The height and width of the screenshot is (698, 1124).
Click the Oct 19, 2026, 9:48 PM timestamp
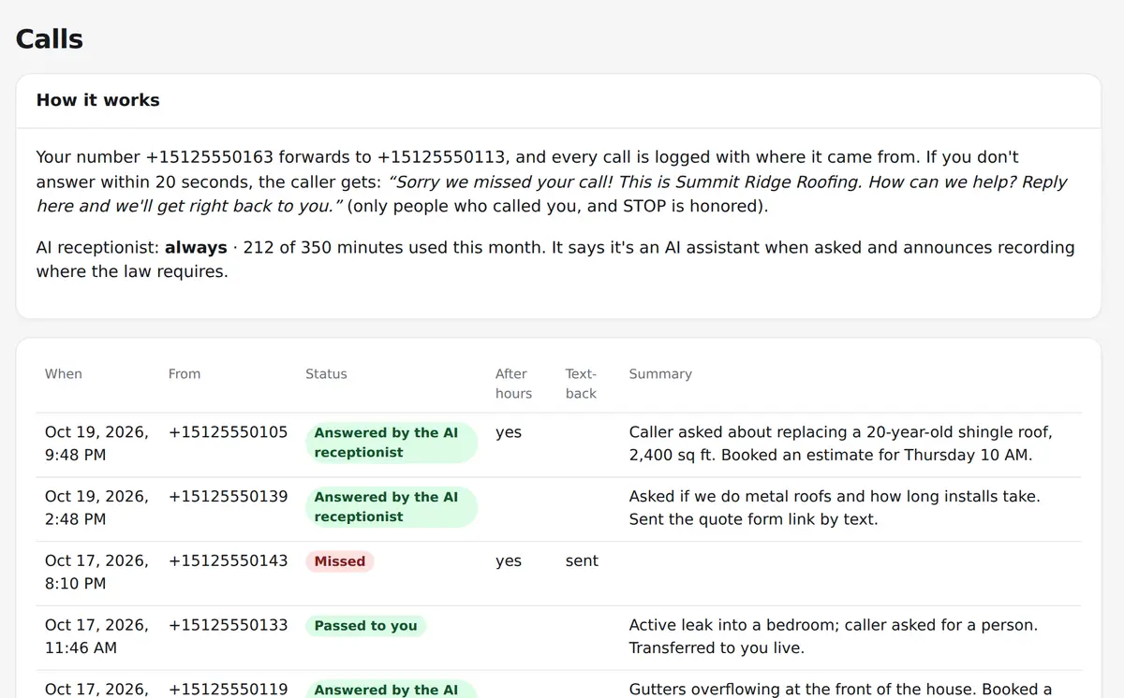(x=96, y=444)
